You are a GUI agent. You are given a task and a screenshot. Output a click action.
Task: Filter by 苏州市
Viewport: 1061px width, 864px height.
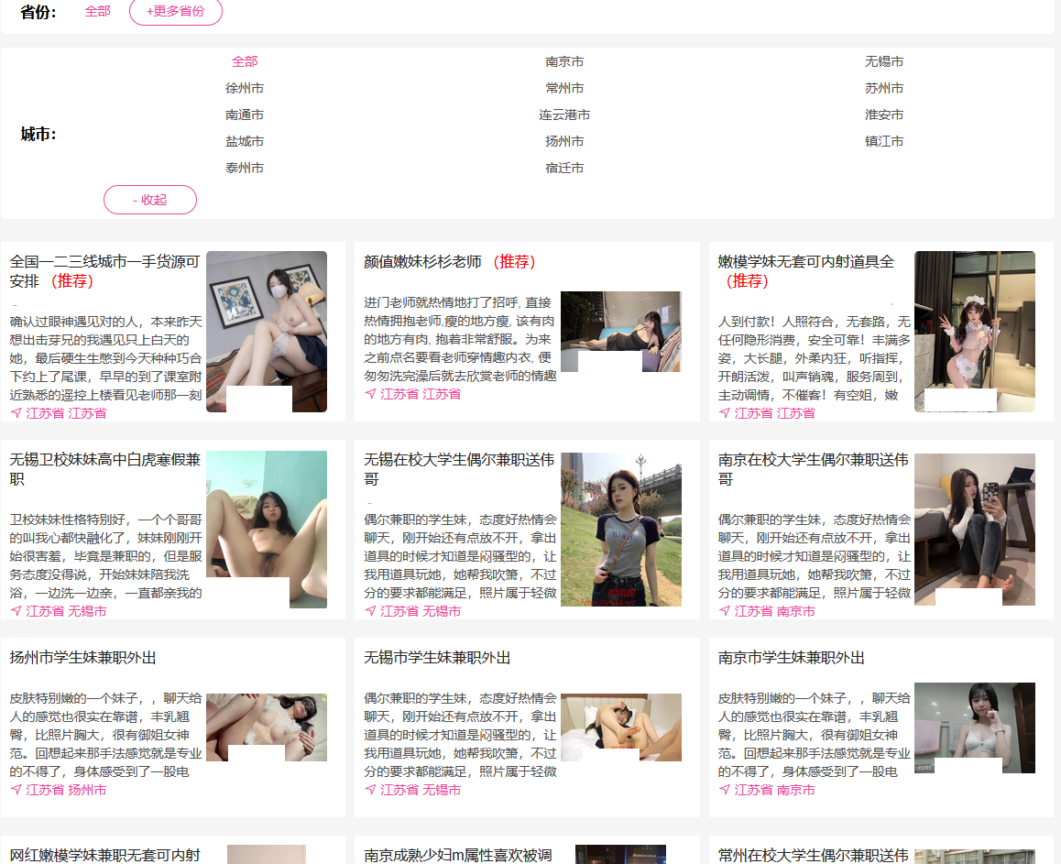click(884, 88)
